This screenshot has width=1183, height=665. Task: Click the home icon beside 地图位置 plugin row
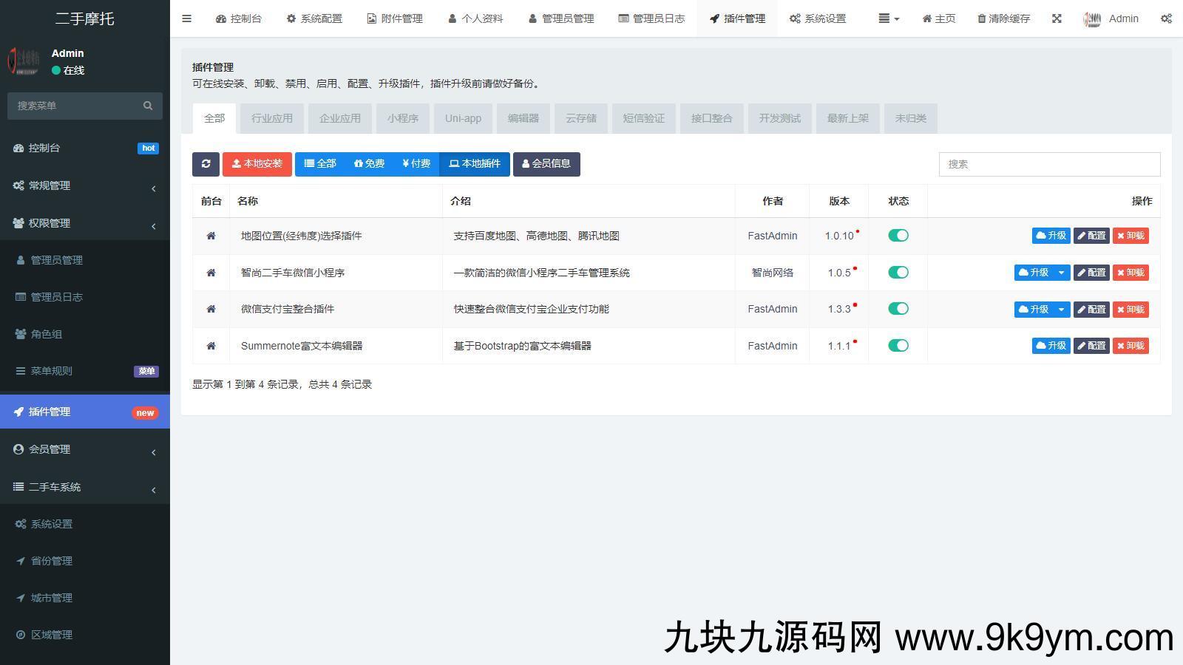tap(211, 235)
